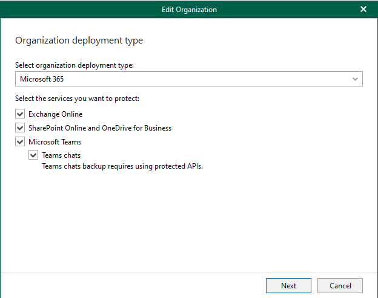Toggle the SharePoint Online and OneDrive checkbox

click(20, 128)
